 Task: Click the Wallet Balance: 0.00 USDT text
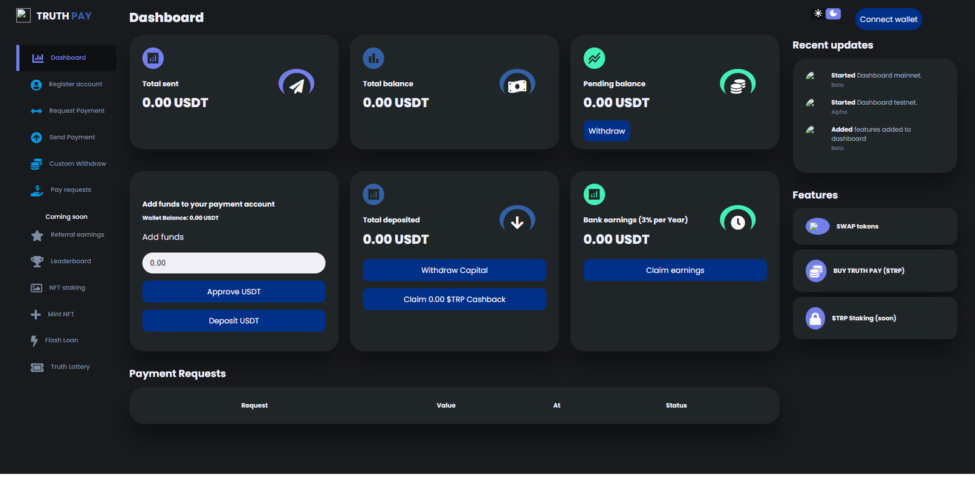pyautogui.click(x=180, y=218)
